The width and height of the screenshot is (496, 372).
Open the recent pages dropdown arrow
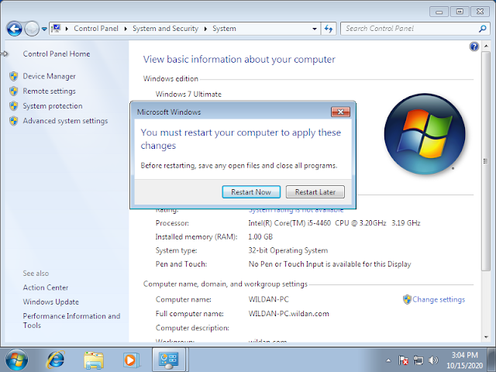[x=44, y=29]
